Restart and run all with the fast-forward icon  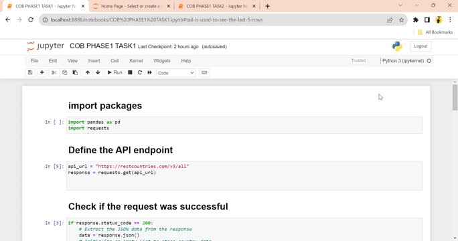149,72
